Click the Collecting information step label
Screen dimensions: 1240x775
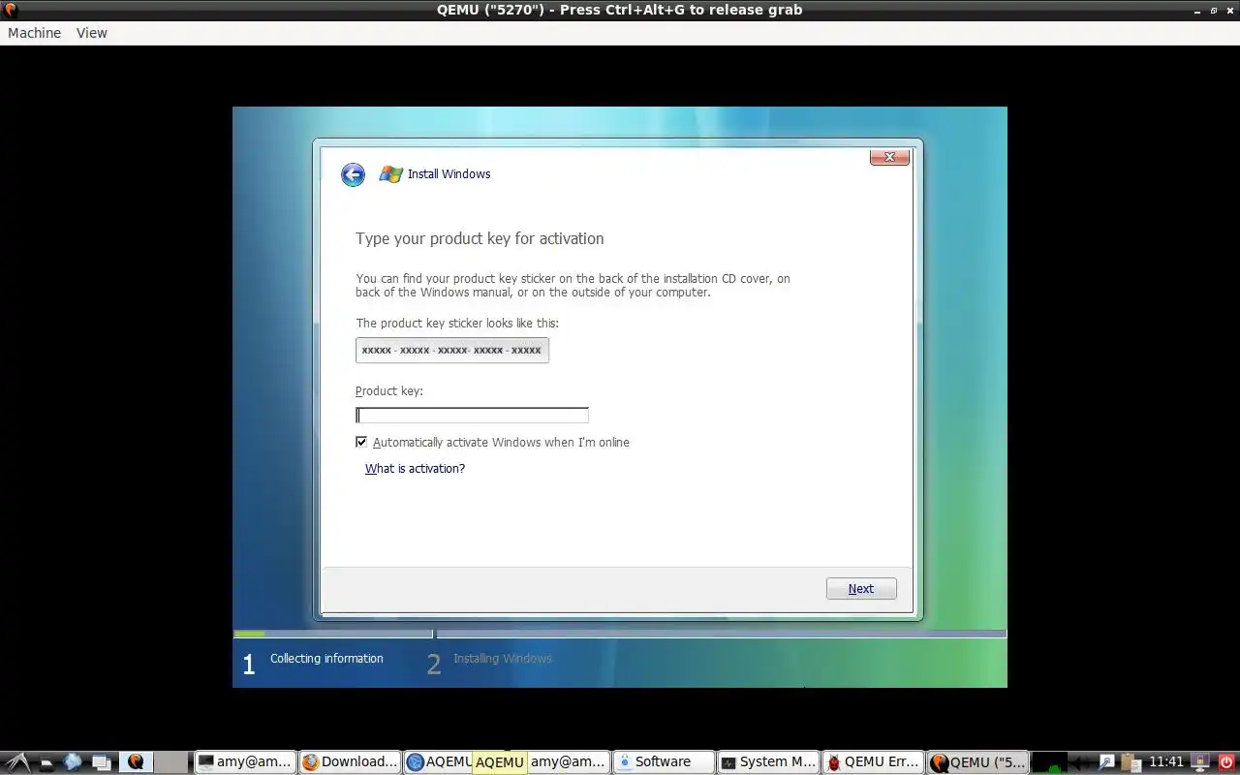326,659
